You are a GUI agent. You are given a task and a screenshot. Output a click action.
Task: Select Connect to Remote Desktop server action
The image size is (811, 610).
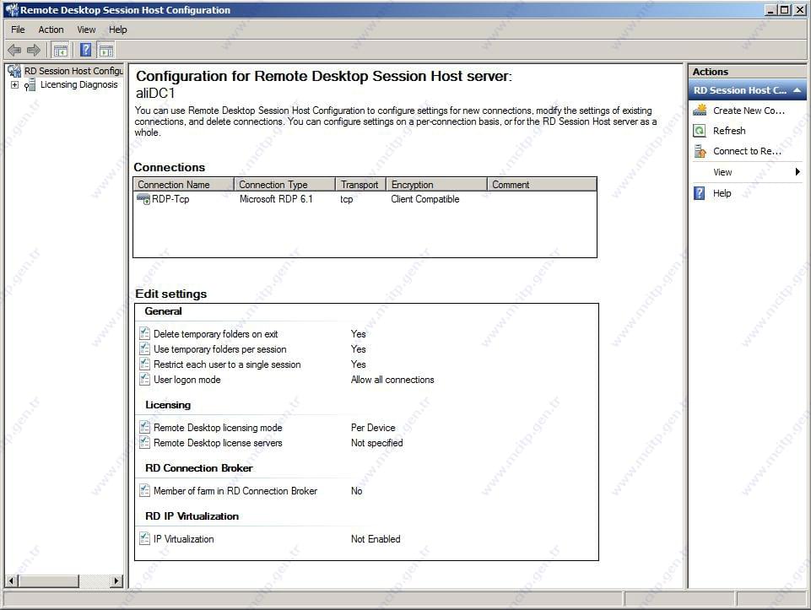748,151
